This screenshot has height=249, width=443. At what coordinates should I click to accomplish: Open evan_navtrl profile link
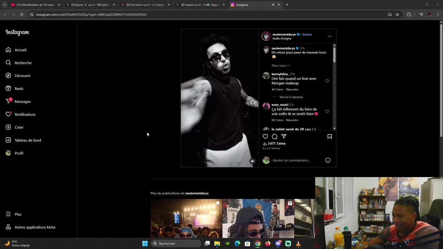[280, 105]
